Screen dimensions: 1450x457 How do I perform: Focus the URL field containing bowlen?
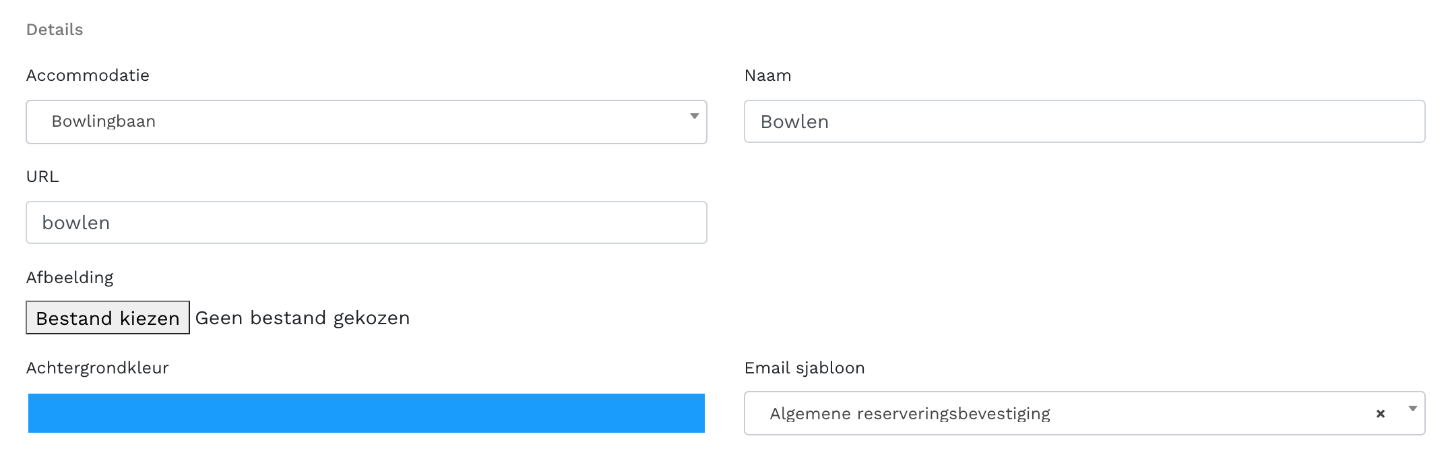pos(366,222)
